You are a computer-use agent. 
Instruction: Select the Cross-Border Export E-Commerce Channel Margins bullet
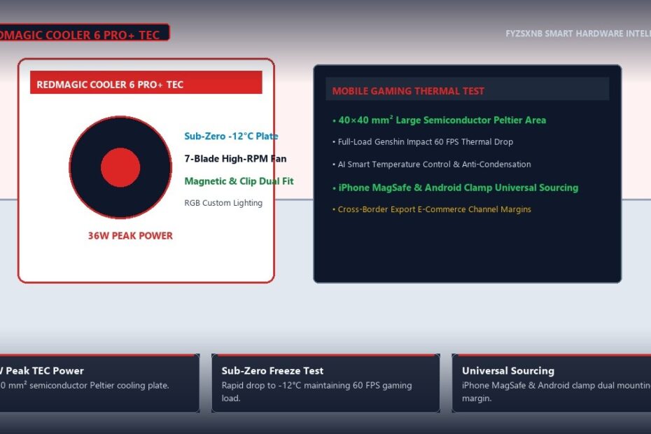click(431, 209)
